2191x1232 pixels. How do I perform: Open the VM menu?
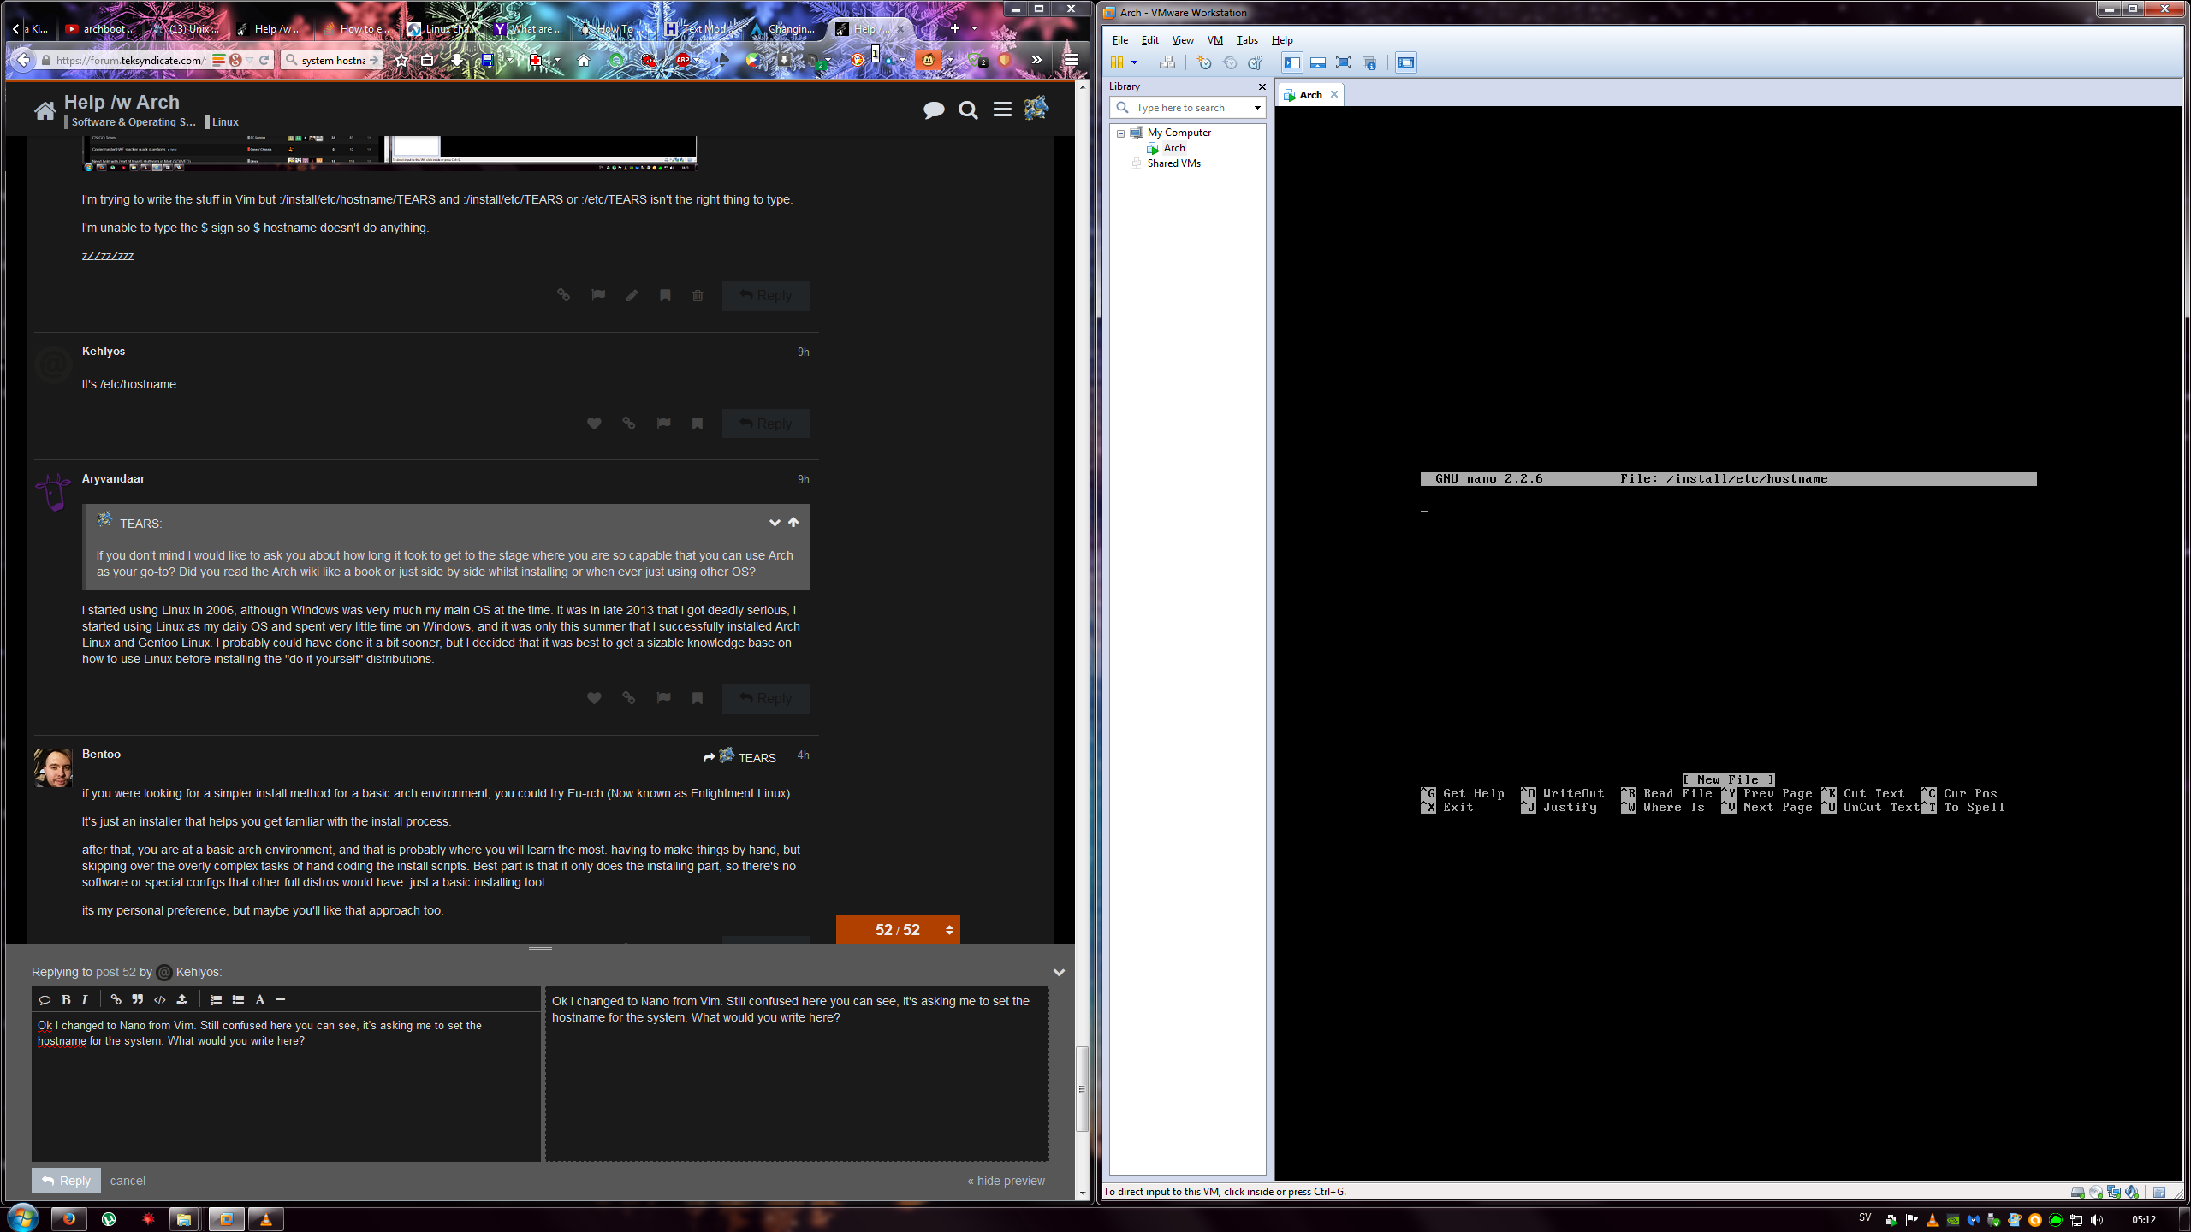[x=1214, y=40]
